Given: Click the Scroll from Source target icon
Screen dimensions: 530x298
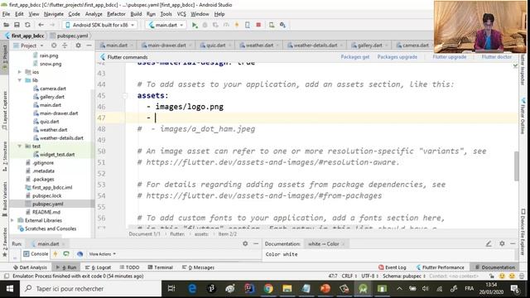Looking at the screenshot, I should (54, 46).
